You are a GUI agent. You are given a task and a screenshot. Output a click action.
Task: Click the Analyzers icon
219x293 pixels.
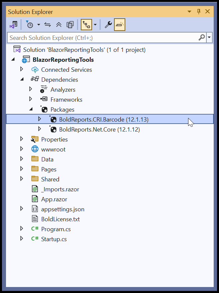(44, 89)
